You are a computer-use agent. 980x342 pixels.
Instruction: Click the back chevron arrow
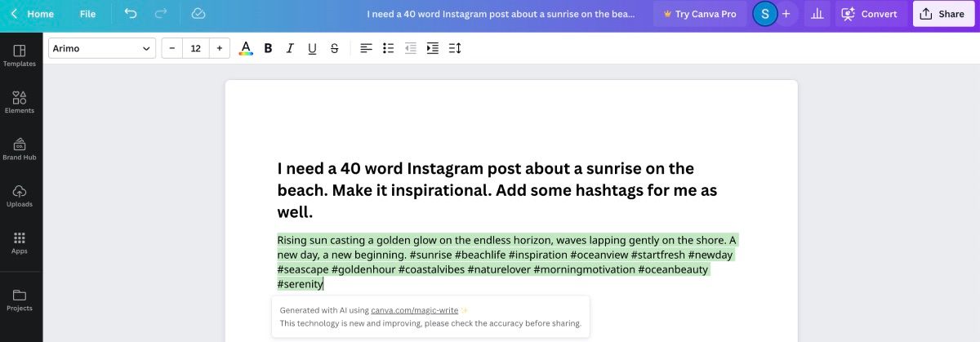(14, 14)
